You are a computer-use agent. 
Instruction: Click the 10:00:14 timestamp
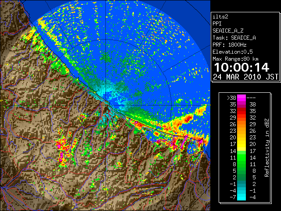[x=241, y=67]
